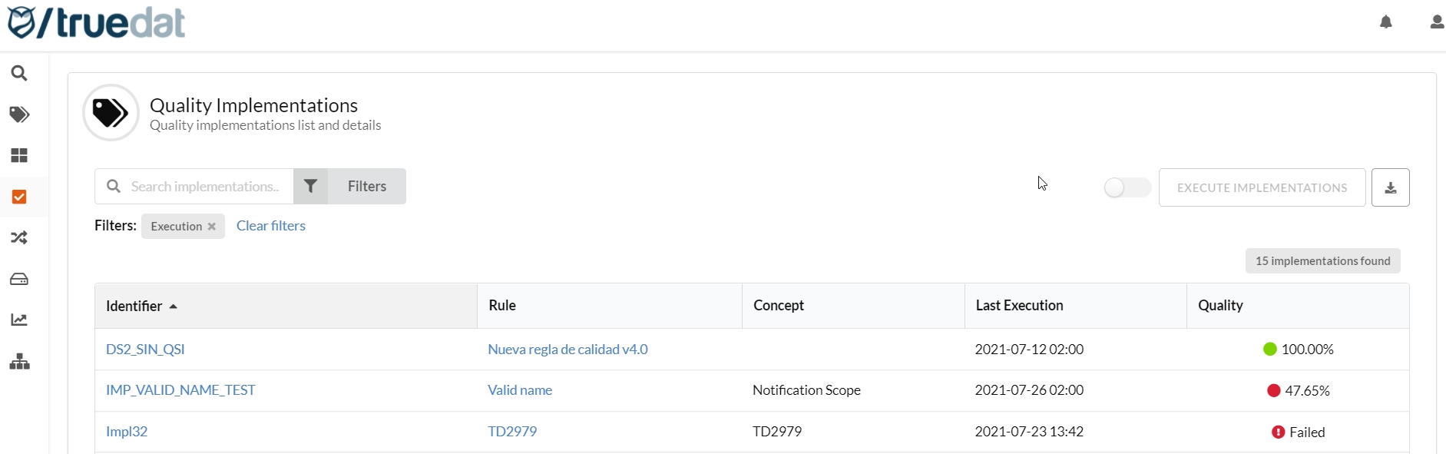The image size is (1446, 454).
Task: Focus the Search implementations input field
Action: click(x=205, y=187)
